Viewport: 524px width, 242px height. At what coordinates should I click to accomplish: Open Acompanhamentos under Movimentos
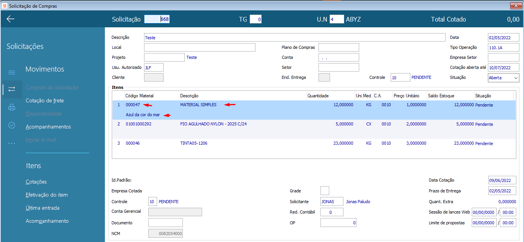coord(48,127)
